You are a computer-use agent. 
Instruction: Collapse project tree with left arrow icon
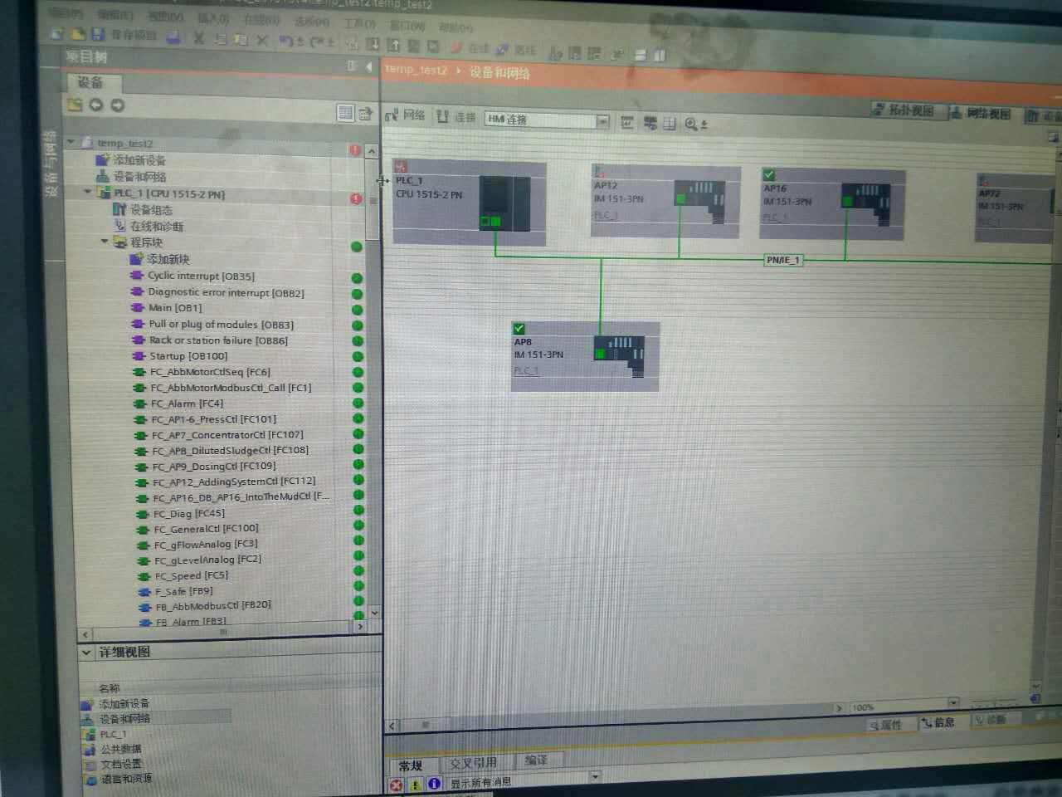(x=369, y=66)
